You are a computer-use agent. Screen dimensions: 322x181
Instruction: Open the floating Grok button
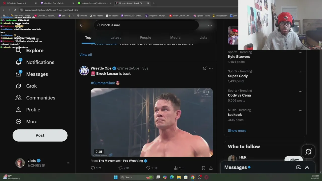coord(308,152)
